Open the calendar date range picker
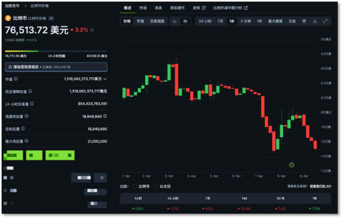The height and width of the screenshot is (219, 343). (x=304, y=21)
